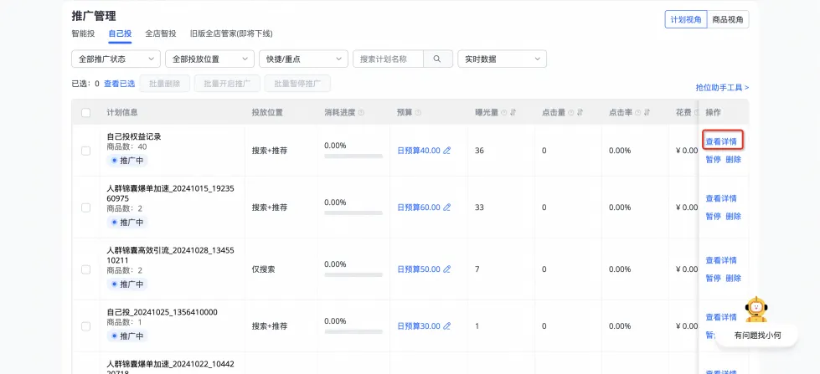Open the 实时数据 dropdown

pos(502,59)
